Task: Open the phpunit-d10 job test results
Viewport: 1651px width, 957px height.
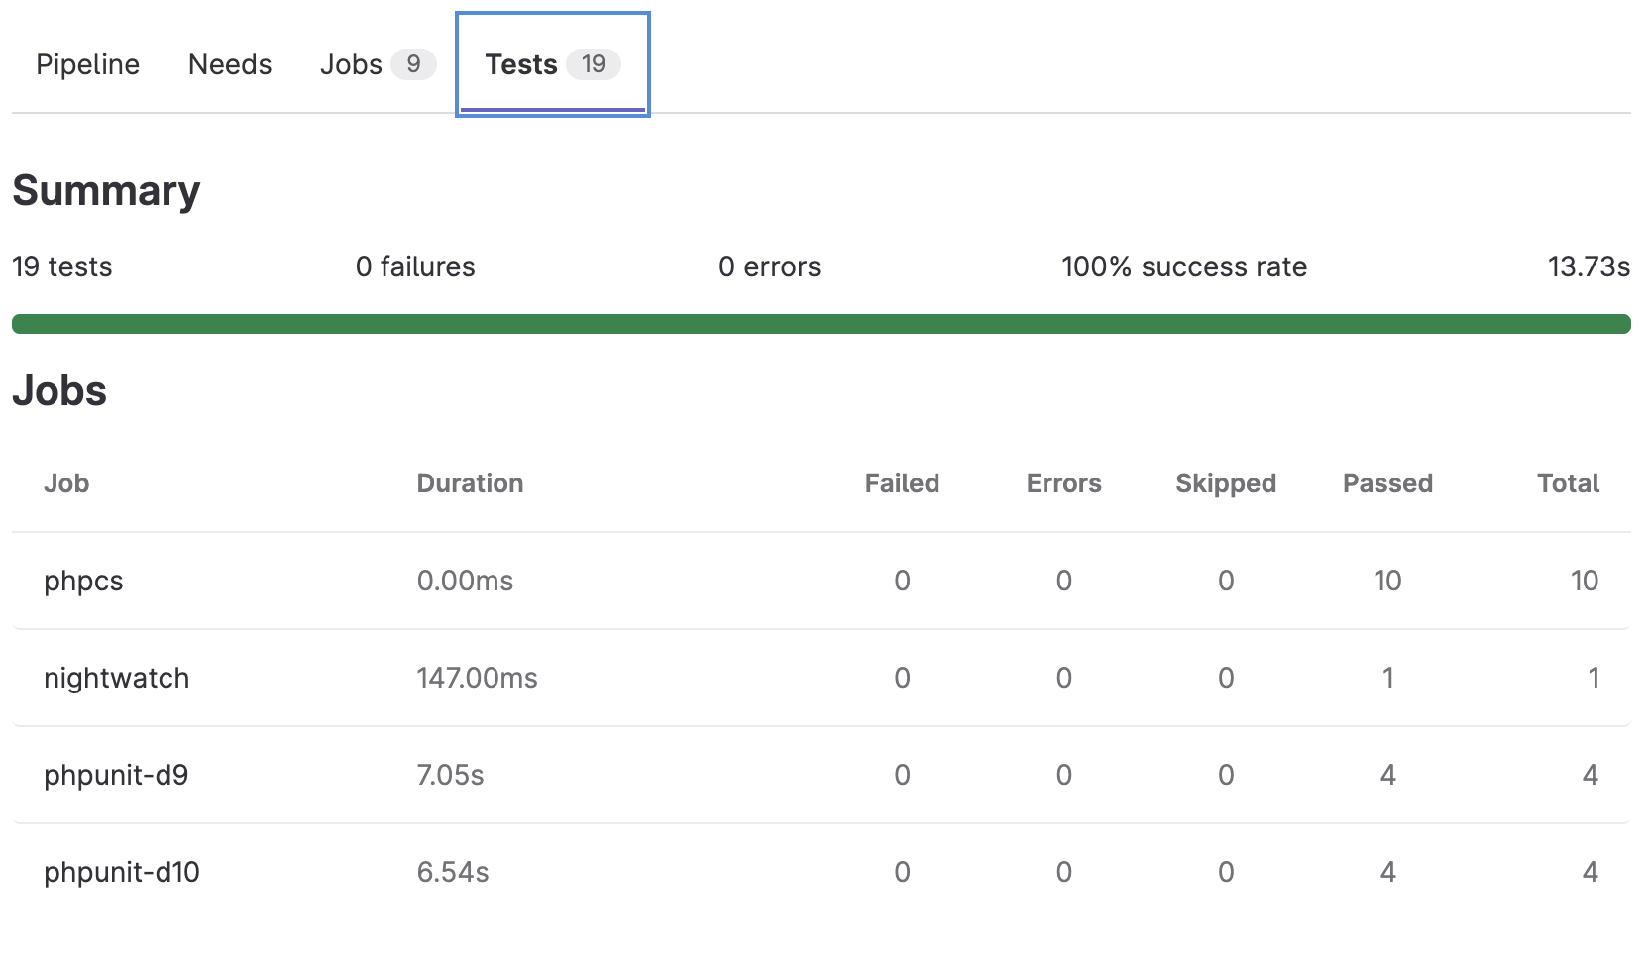Action: pyautogui.click(x=121, y=872)
